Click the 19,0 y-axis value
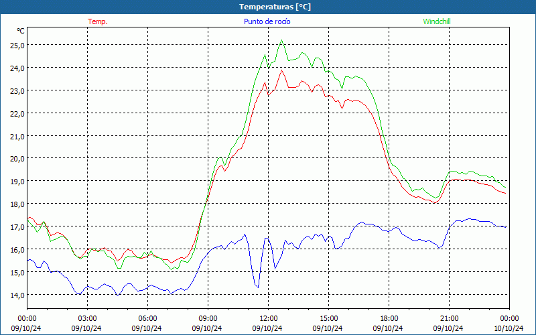Image resolution: width=536 pixels, height=335 pixels. coord(17,181)
